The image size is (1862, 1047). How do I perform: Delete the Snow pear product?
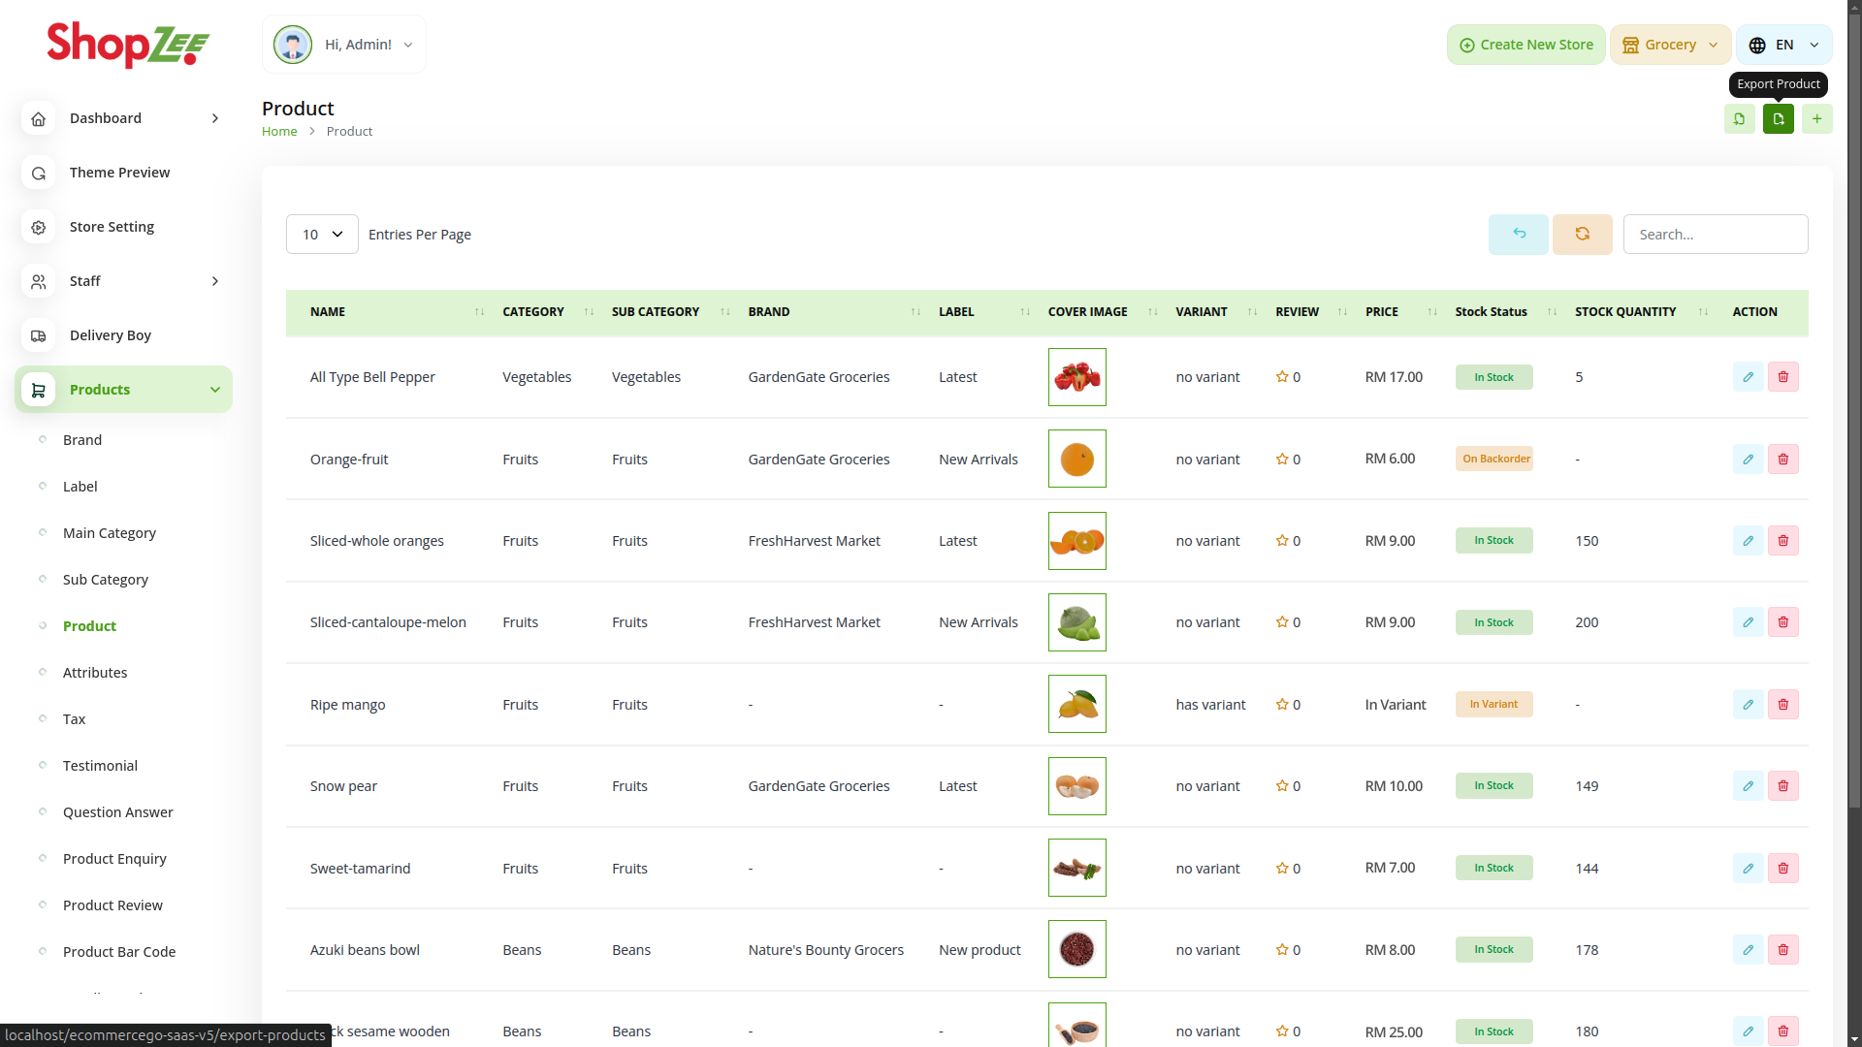(1782, 786)
